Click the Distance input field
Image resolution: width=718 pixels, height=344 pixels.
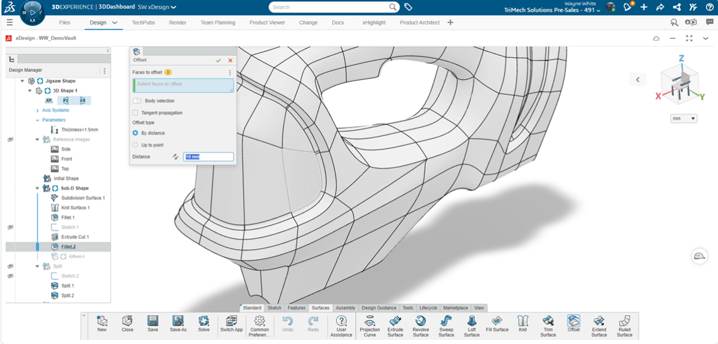(x=208, y=157)
